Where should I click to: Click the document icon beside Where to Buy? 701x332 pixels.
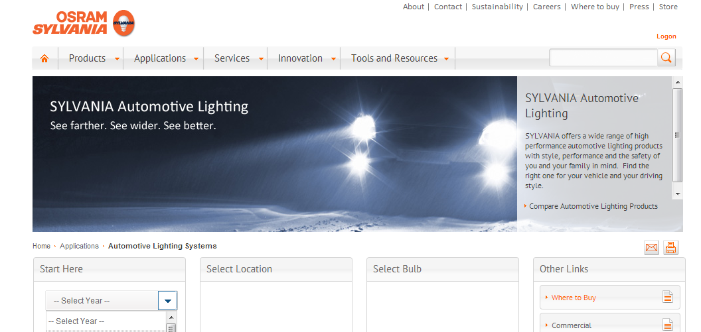click(x=667, y=297)
